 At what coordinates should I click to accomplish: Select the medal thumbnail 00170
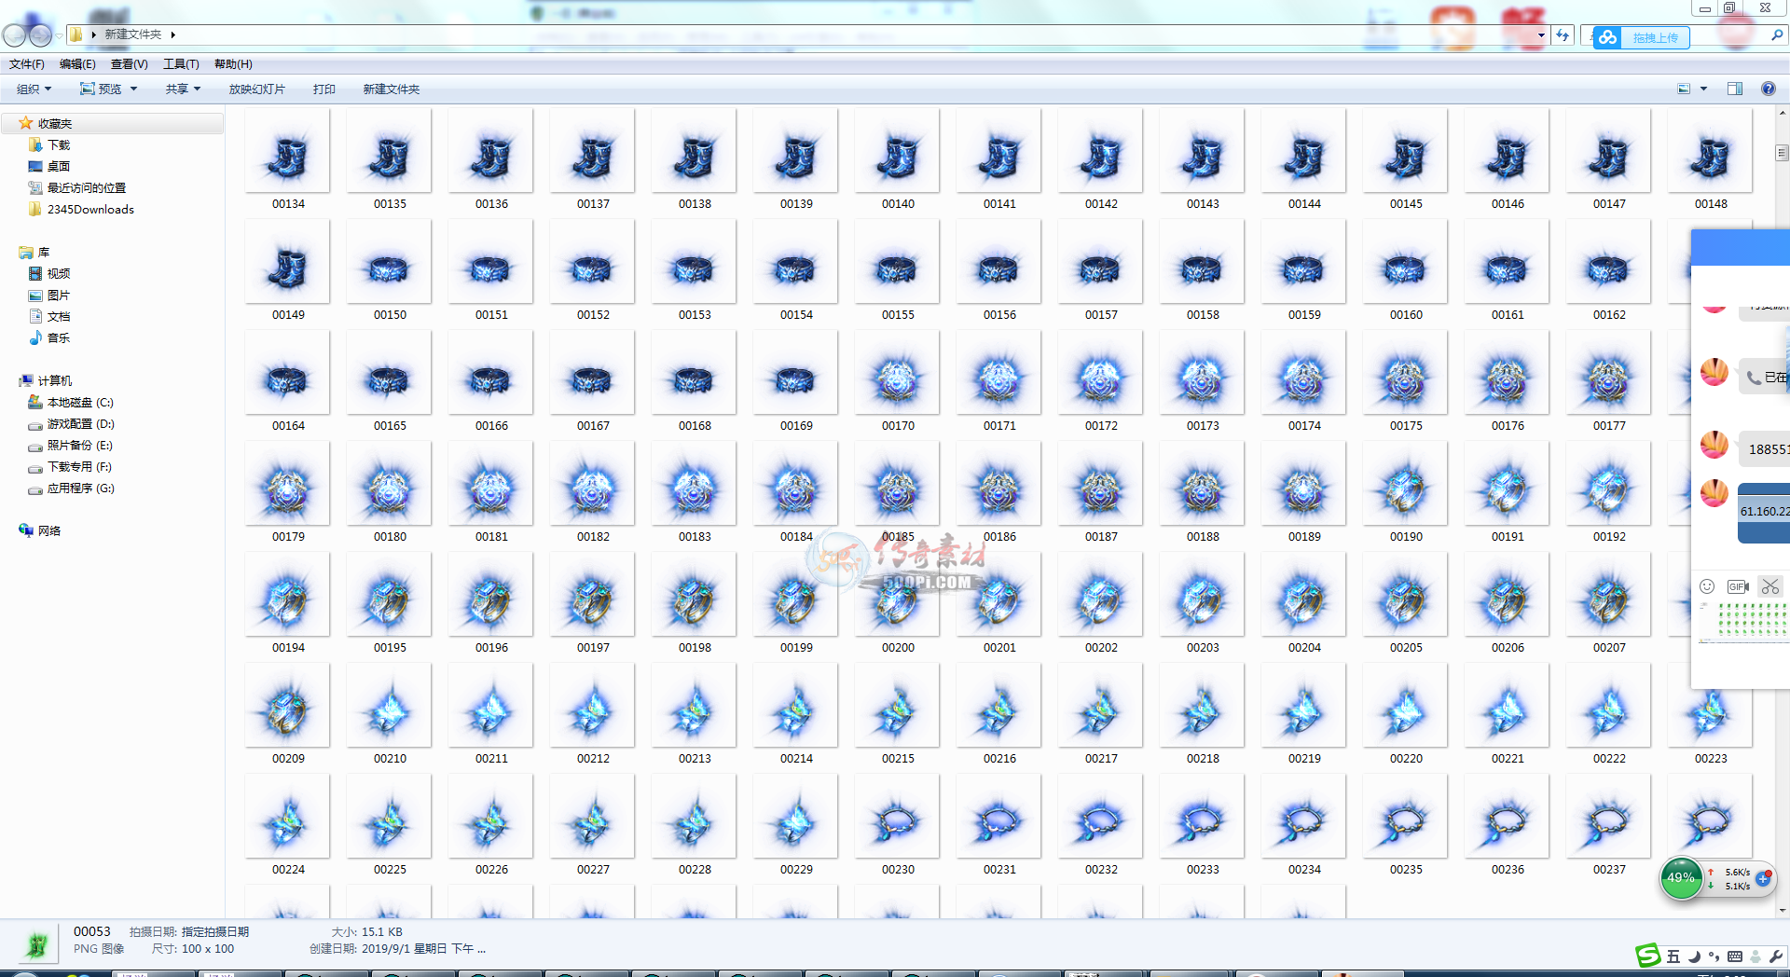pyautogui.click(x=897, y=375)
